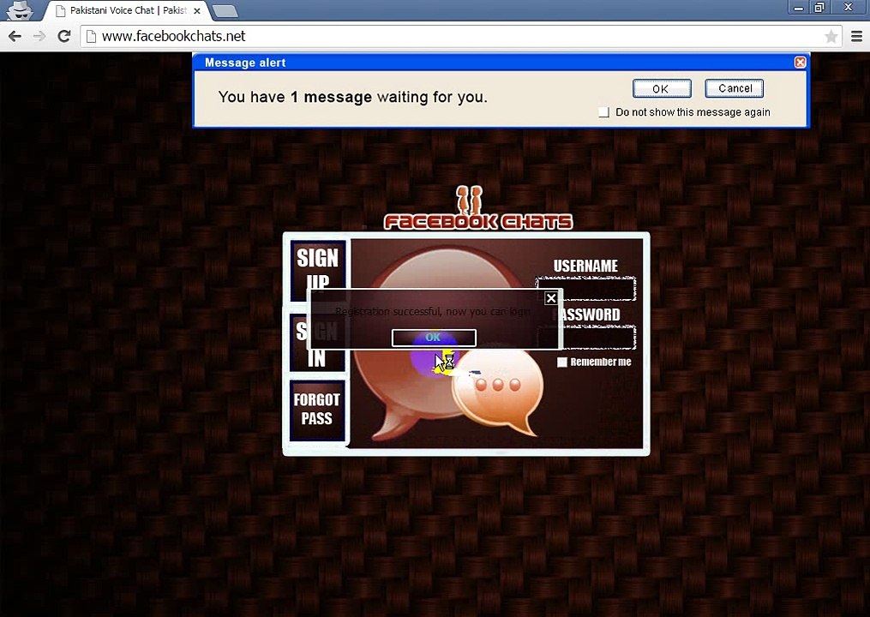Click the page icon in the address bar
The height and width of the screenshot is (617, 870).
coord(92,36)
